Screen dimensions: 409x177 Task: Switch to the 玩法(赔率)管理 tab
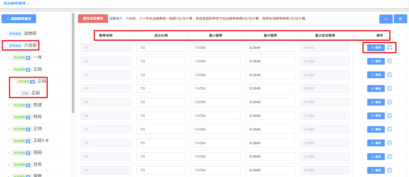point(14,3)
